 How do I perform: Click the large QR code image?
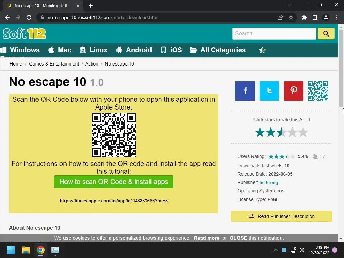click(x=114, y=135)
